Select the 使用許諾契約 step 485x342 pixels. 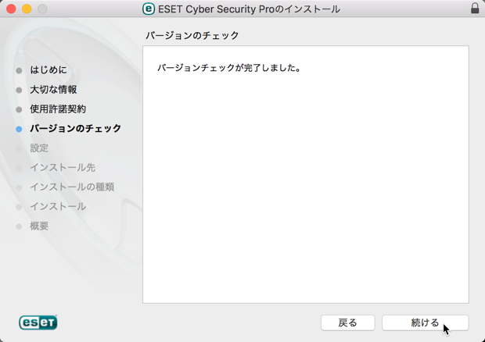58,109
